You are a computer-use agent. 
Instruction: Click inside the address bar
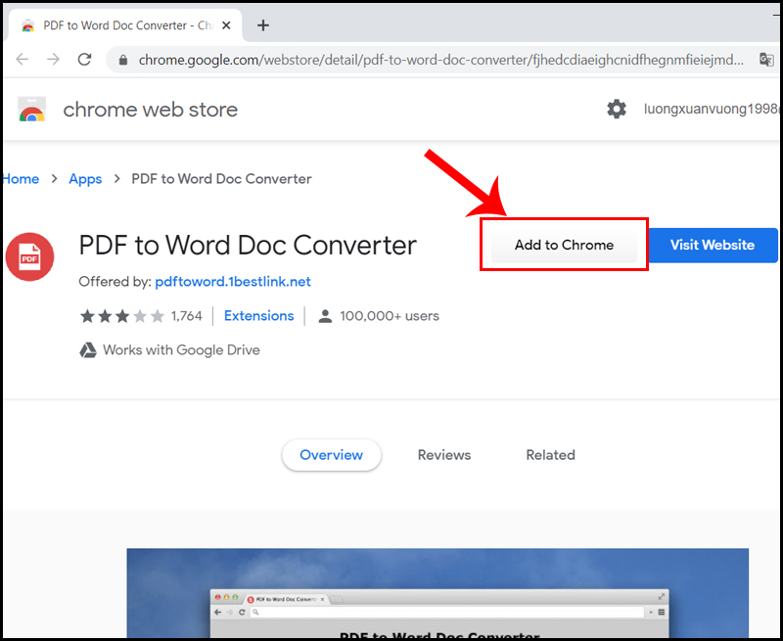click(391, 60)
